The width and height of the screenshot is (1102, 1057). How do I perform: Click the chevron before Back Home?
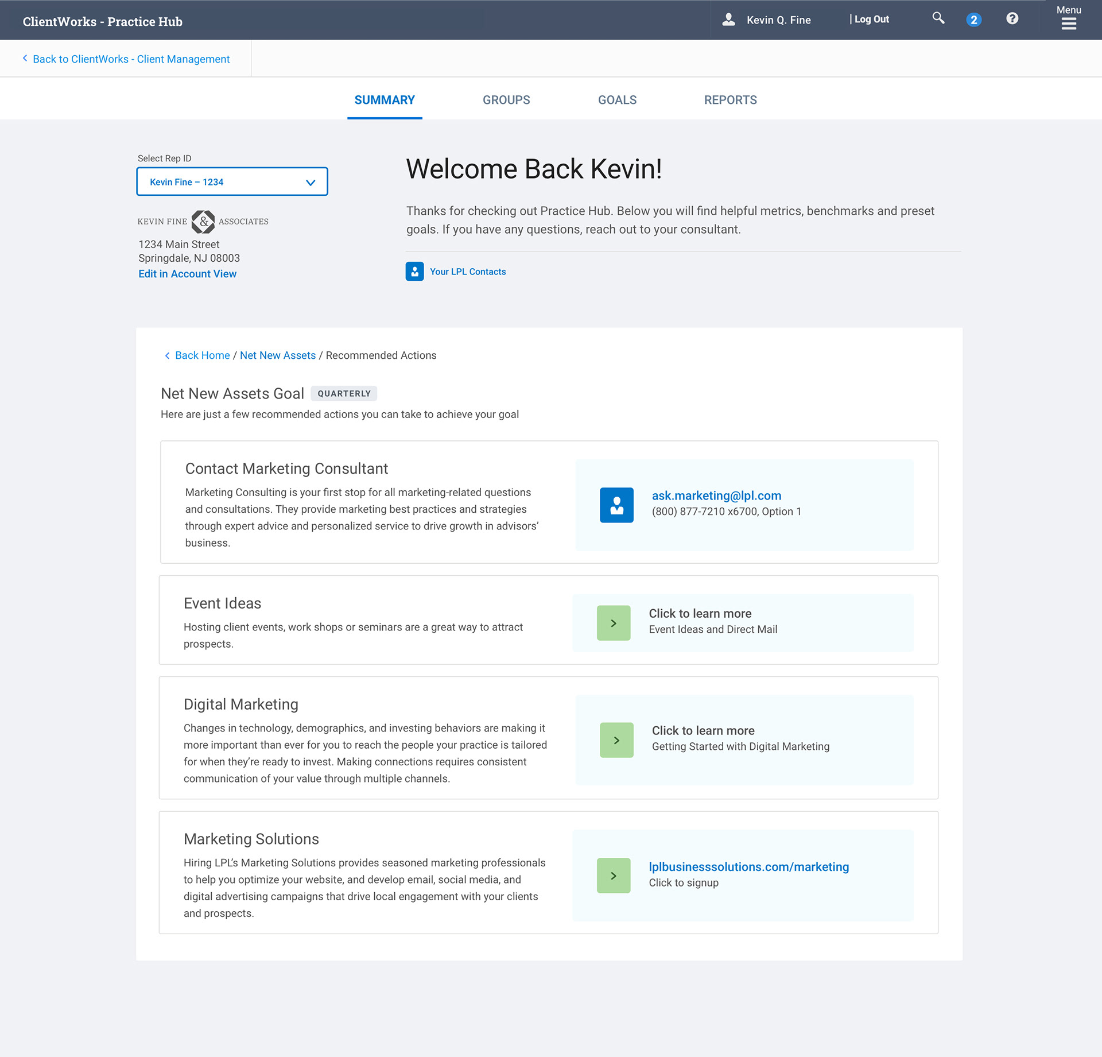[x=167, y=356]
